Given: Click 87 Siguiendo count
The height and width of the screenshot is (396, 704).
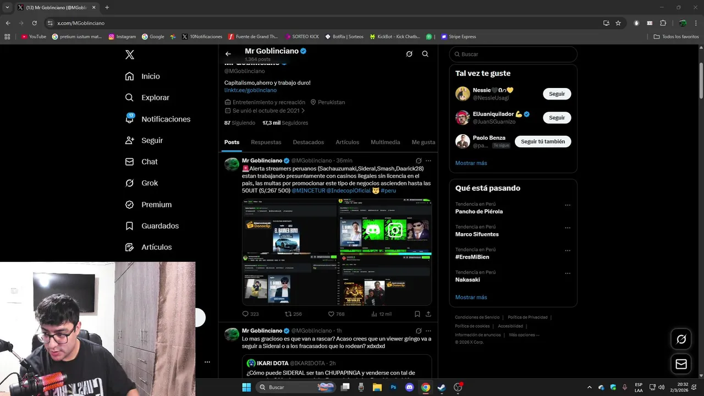Looking at the screenshot, I should coord(240,123).
